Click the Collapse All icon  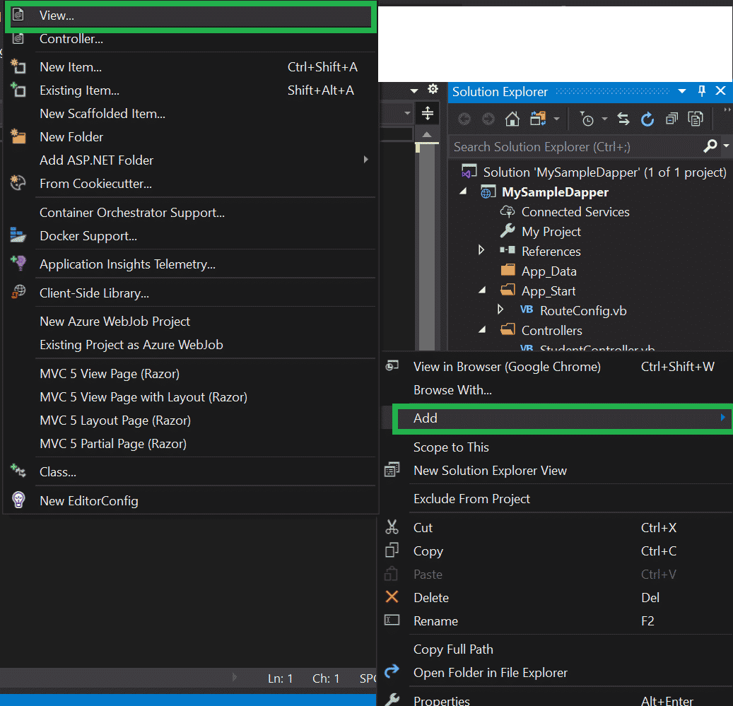pyautogui.click(x=672, y=119)
